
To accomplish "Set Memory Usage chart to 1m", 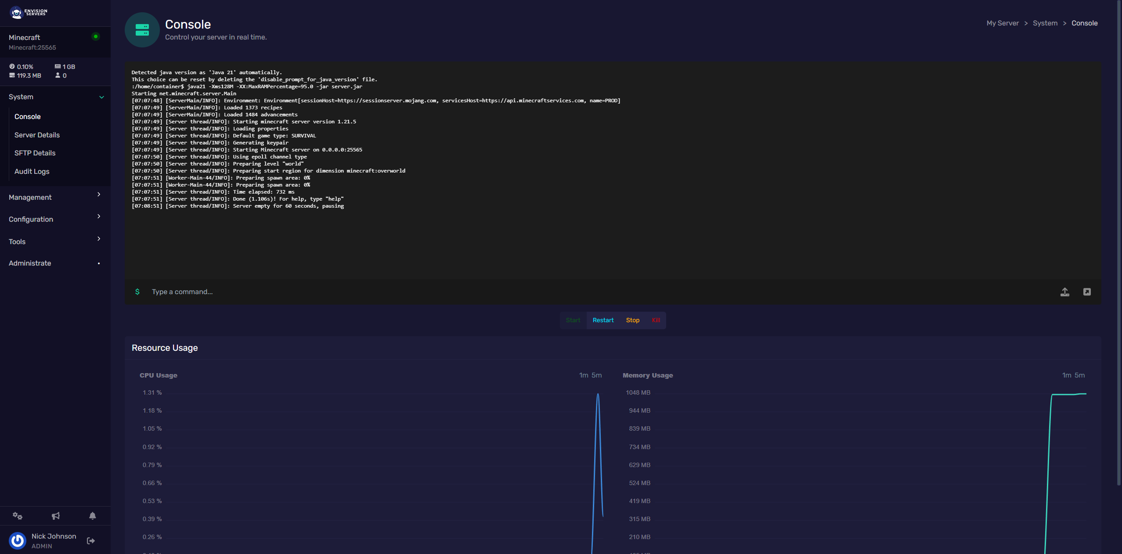I will pos(1066,375).
